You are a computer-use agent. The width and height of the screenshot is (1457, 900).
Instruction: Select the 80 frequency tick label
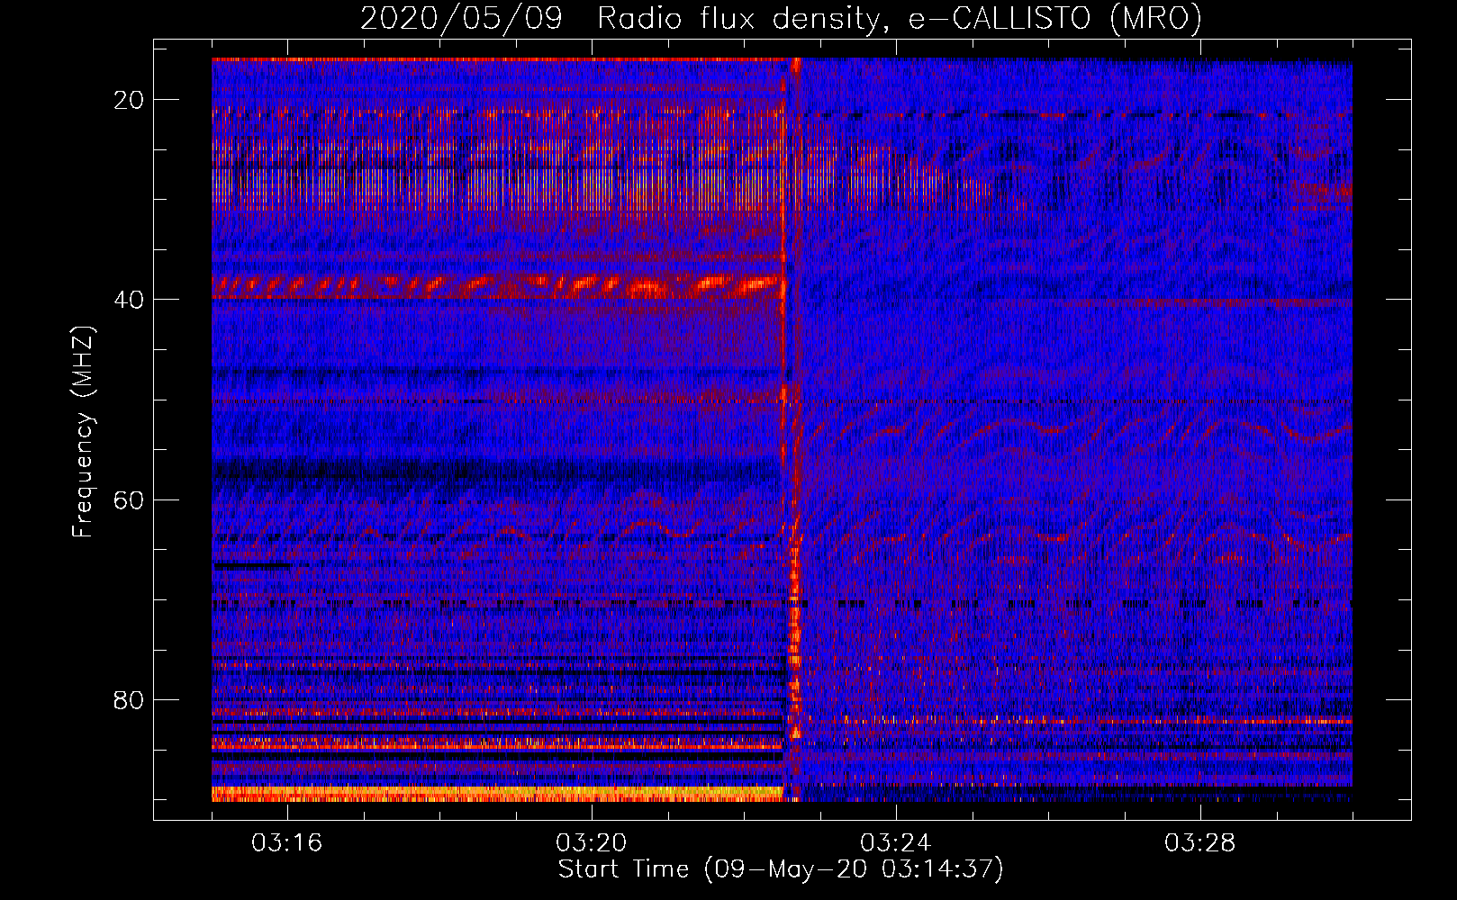pos(129,700)
